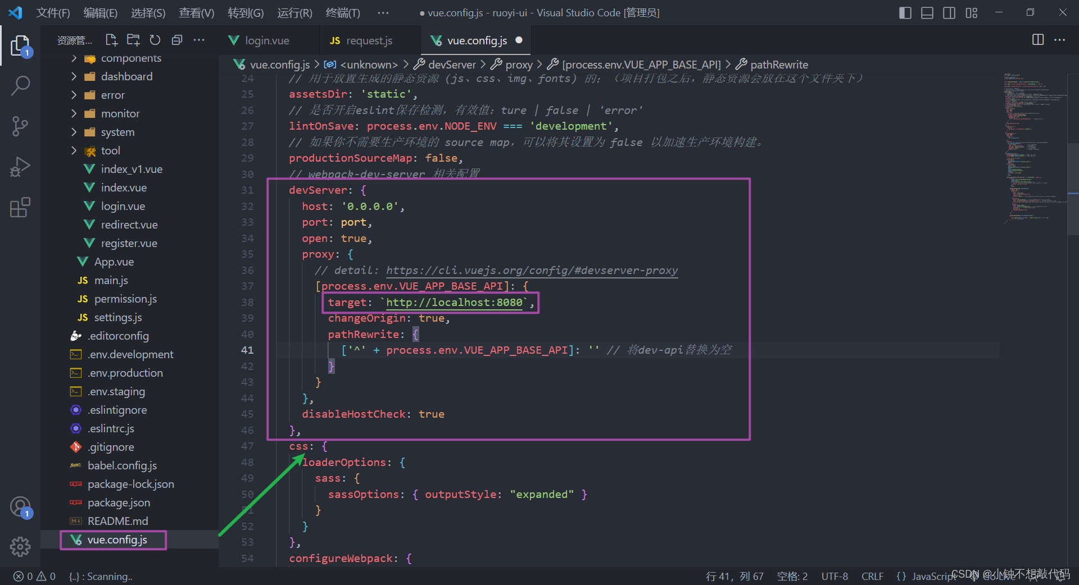1079x585 pixels.
Task: Click the CRLF line ending indicator
Action: tap(872, 577)
